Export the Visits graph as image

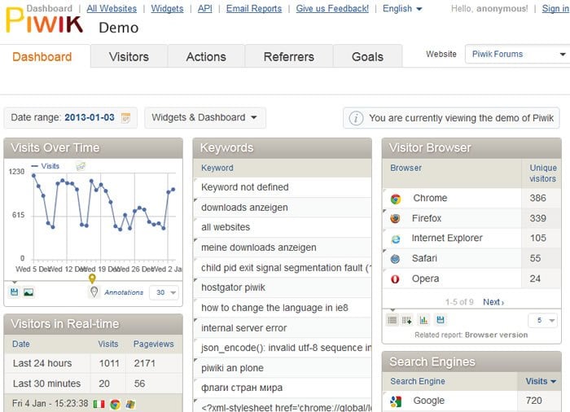click(x=28, y=292)
